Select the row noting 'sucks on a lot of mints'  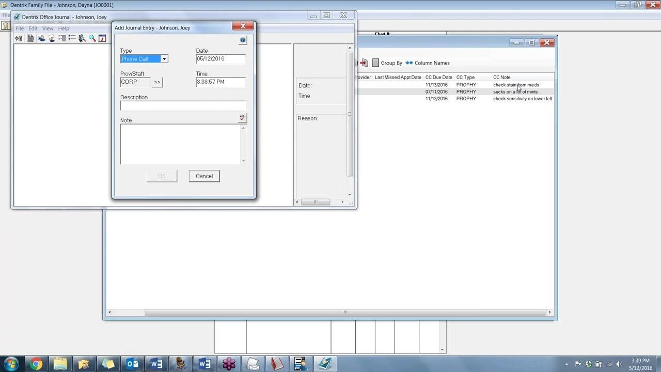point(455,92)
